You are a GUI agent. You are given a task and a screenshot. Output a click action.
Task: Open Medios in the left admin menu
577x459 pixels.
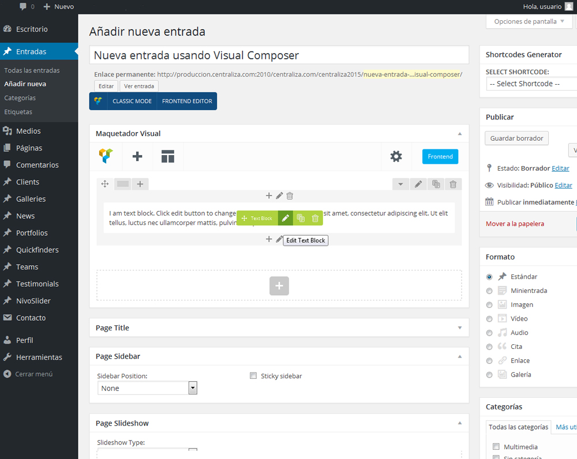28,131
